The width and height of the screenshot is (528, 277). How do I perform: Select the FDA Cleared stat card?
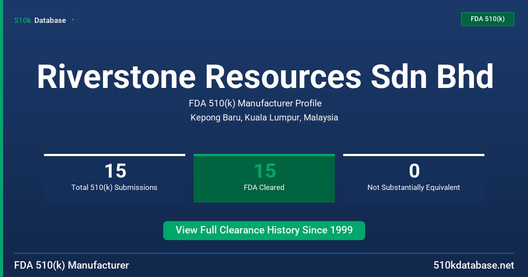click(x=264, y=178)
